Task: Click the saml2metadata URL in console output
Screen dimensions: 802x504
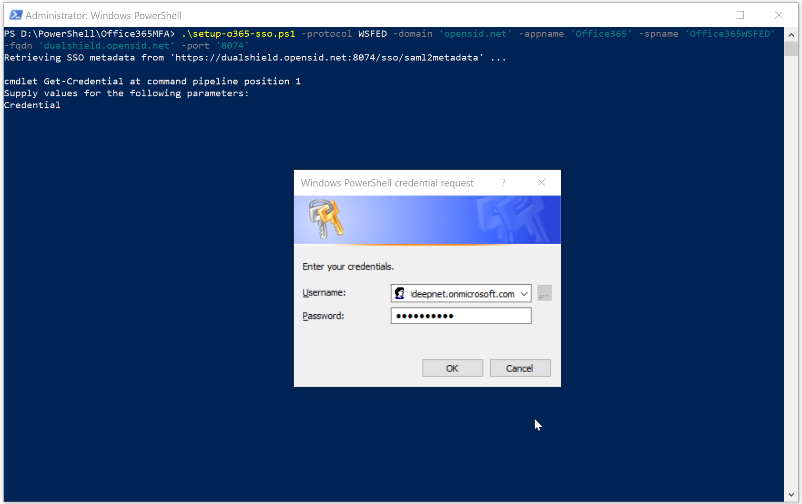Action: click(329, 58)
